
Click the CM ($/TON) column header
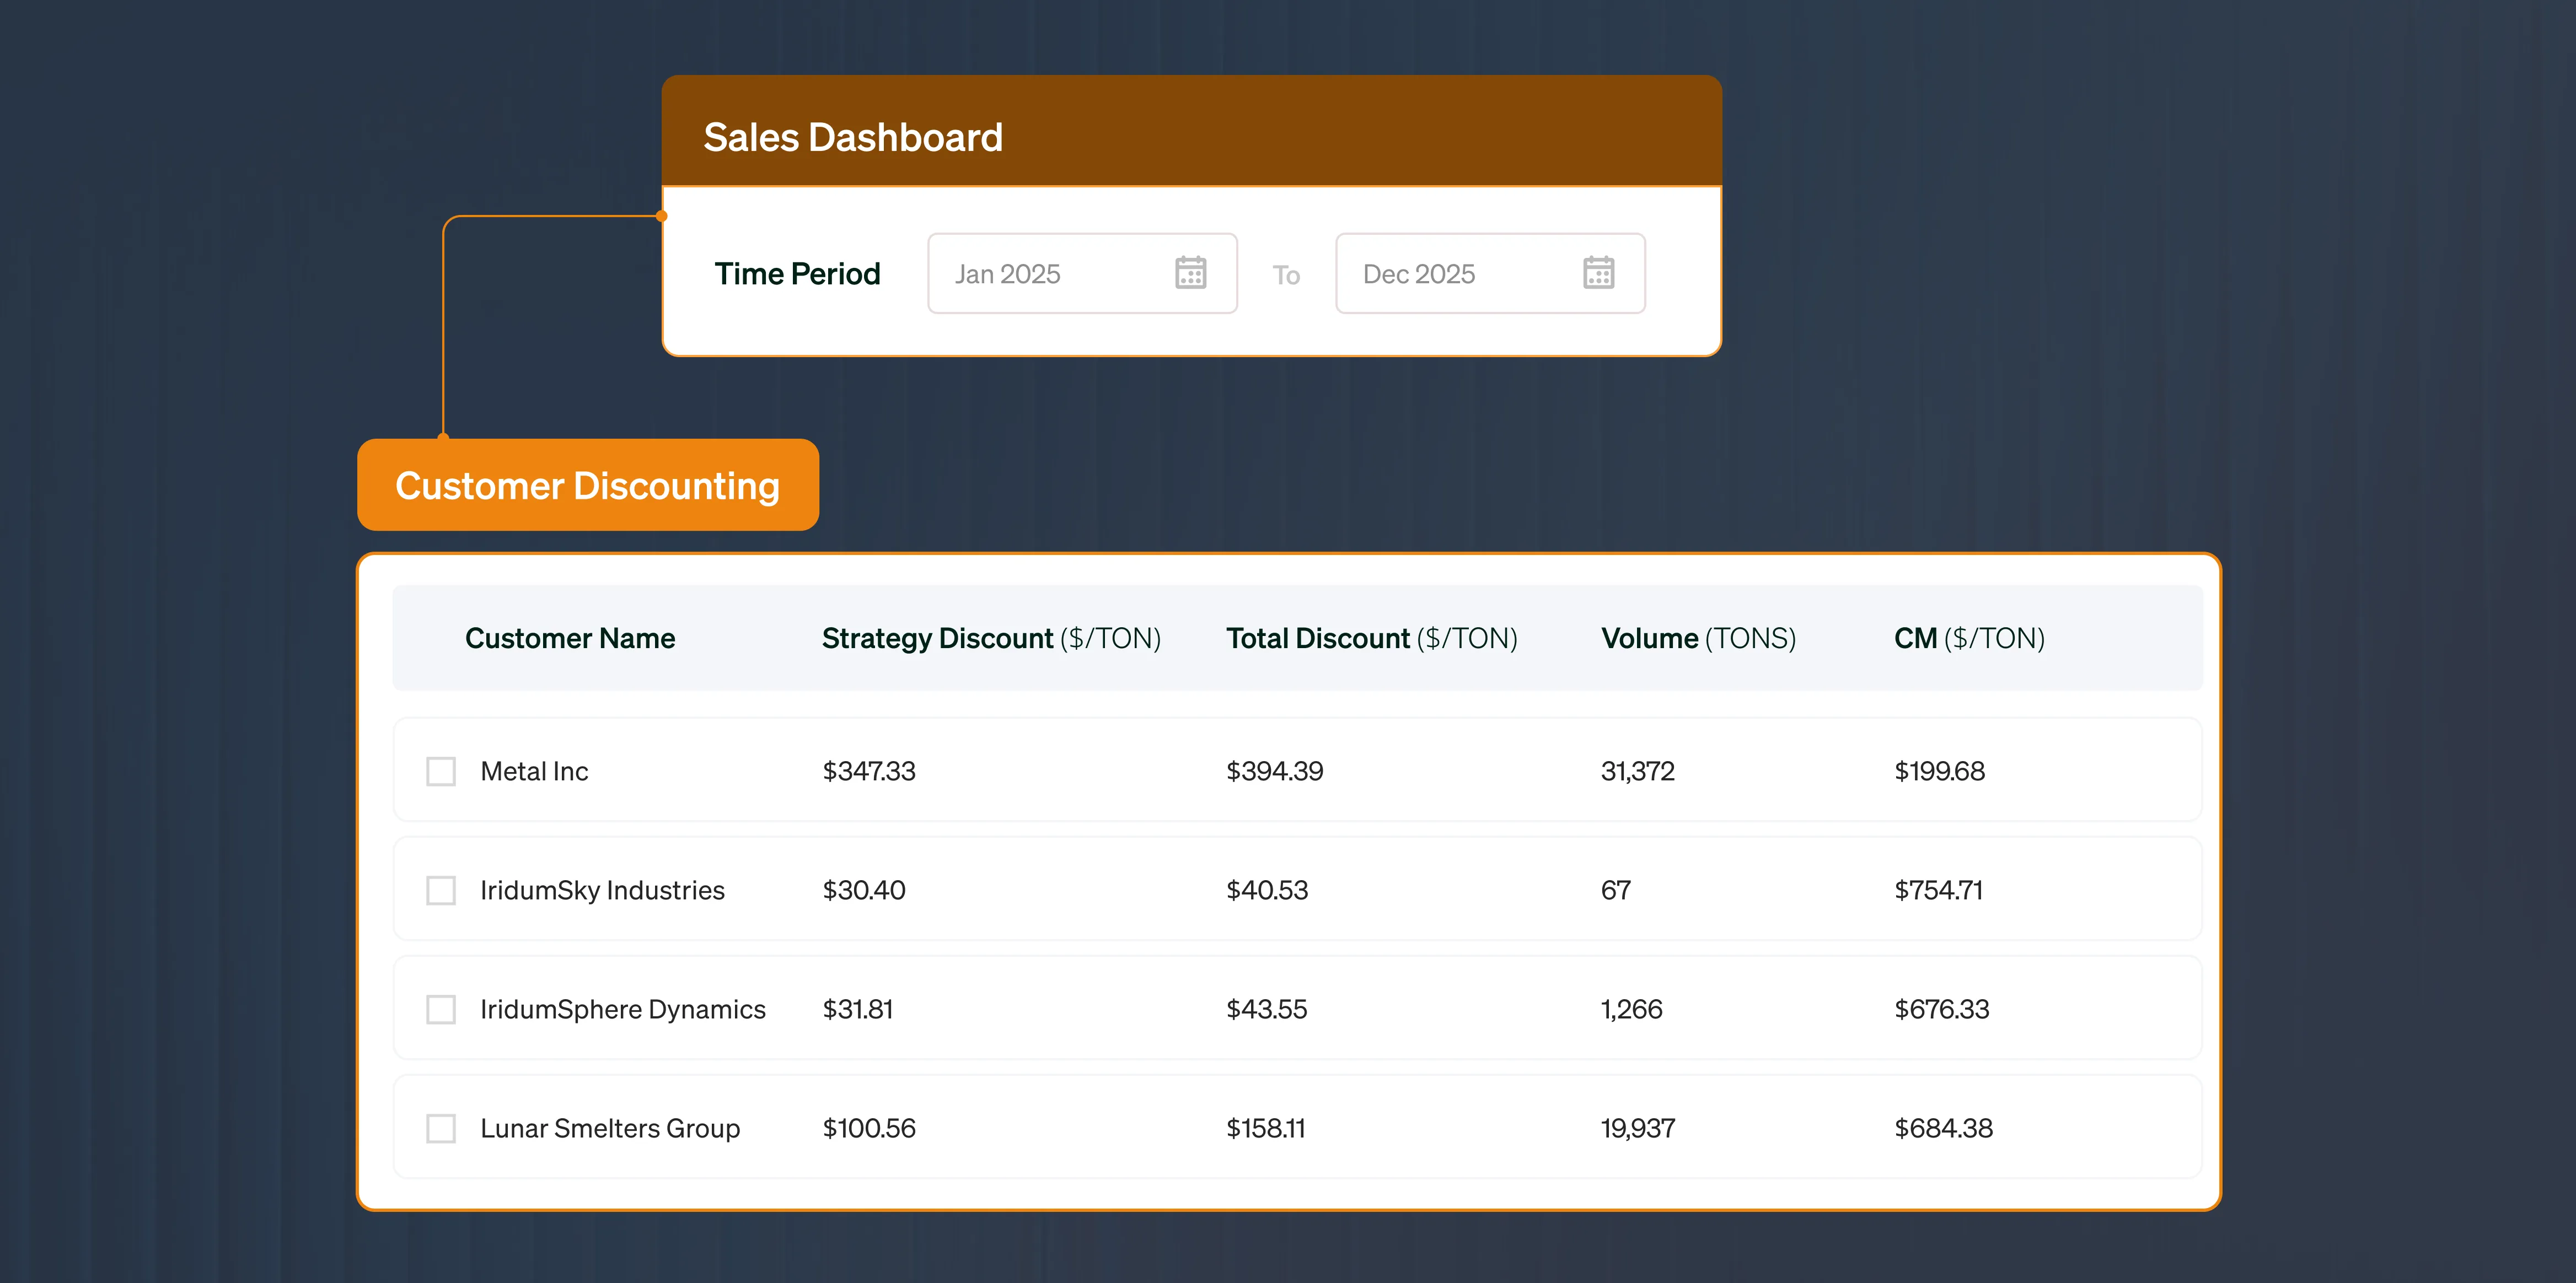click(x=1968, y=639)
